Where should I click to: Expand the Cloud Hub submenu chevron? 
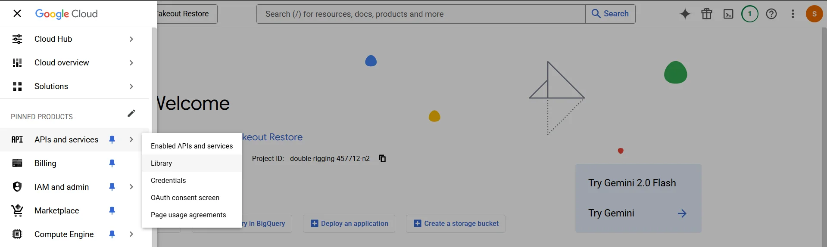tap(131, 39)
